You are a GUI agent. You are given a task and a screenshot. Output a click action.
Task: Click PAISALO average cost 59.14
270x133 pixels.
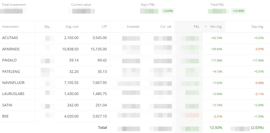coord(74,60)
